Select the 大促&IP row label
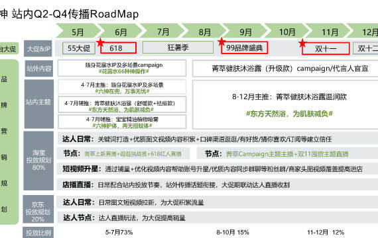Viewport: 378px width, 238px height. 38,48
